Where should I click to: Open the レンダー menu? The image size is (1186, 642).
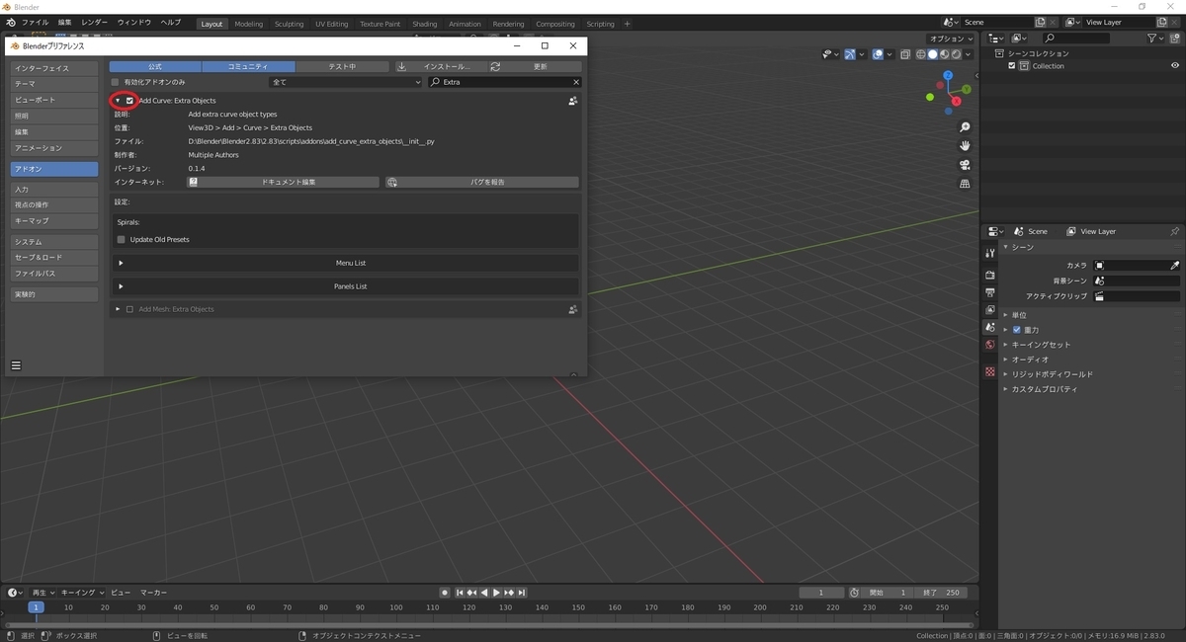click(x=95, y=23)
